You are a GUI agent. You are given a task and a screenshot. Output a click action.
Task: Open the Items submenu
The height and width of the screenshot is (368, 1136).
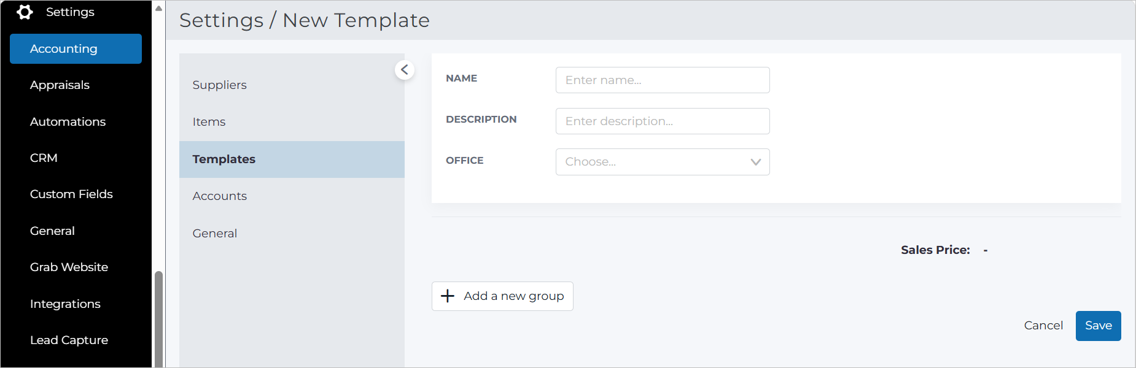[x=292, y=122]
